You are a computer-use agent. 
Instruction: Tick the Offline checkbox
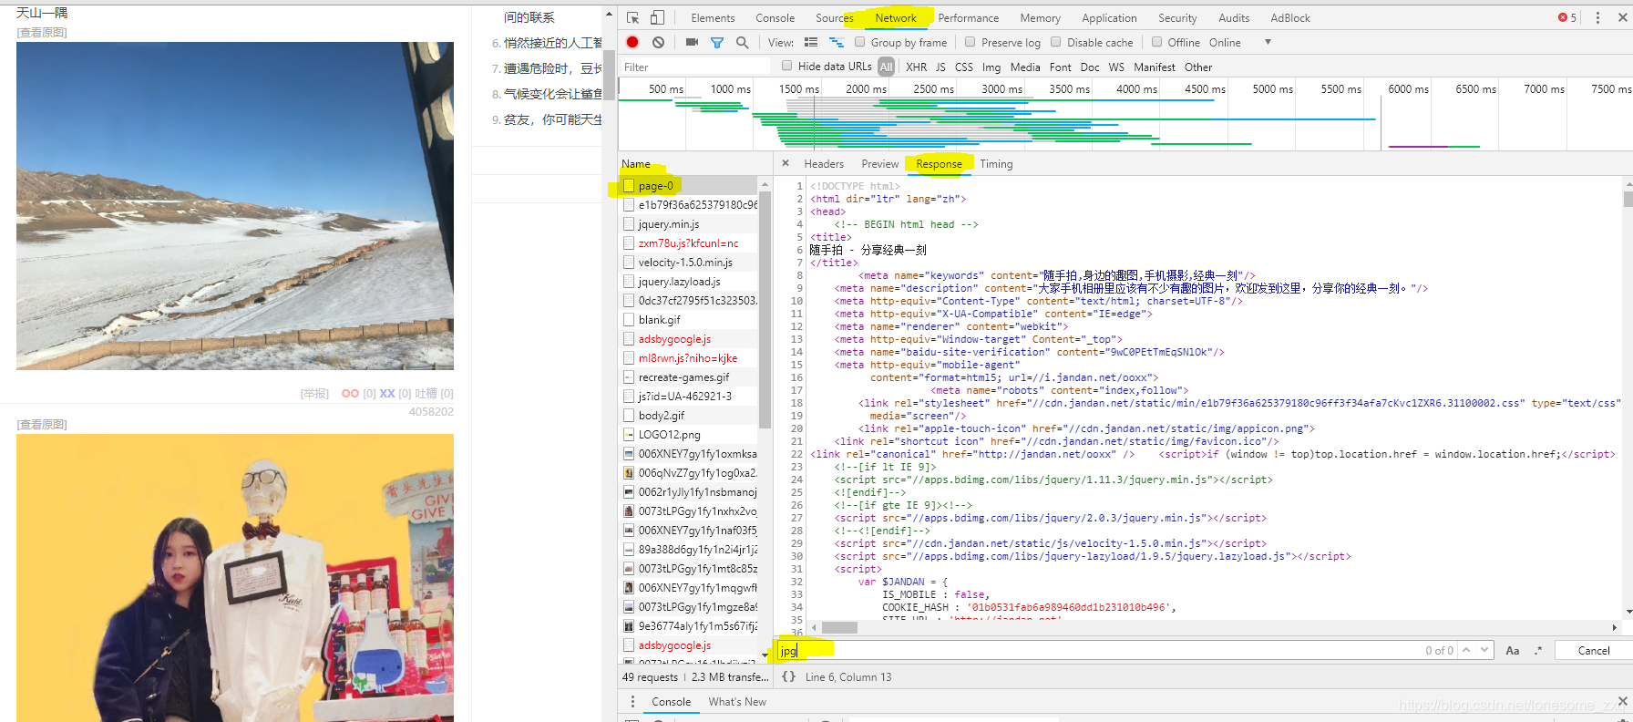coord(1156,42)
